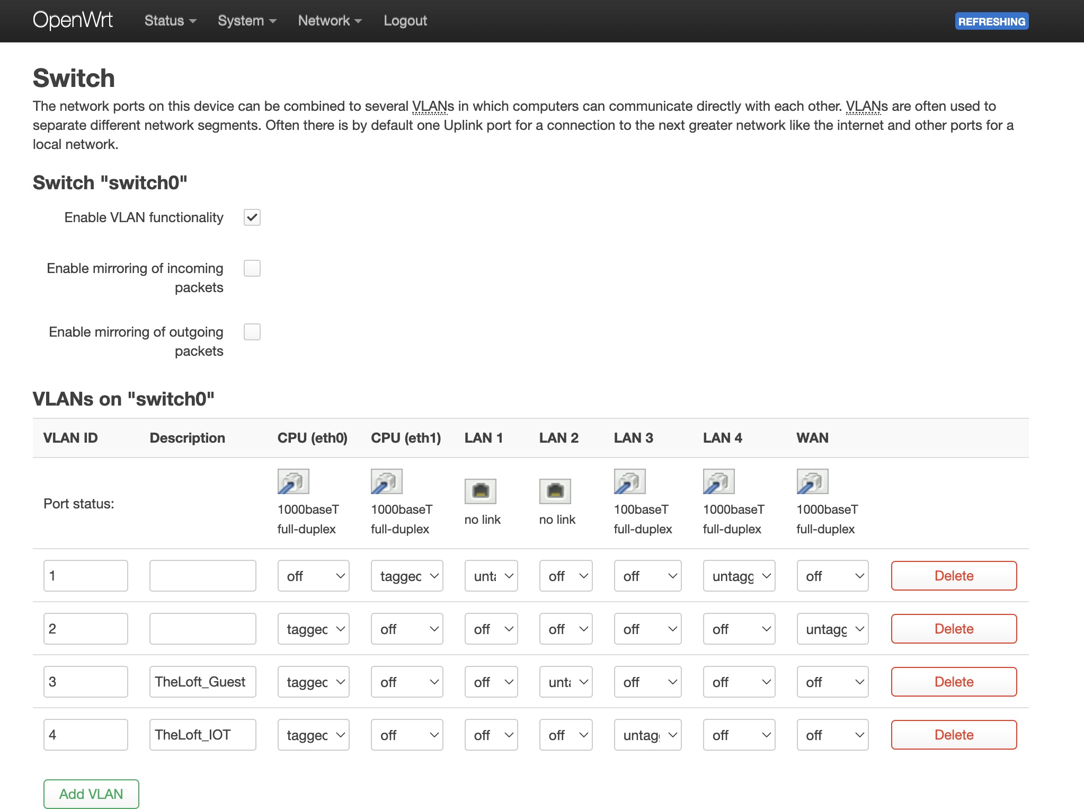
Task: Open VLAN 1 WAN off dropdown
Action: [833, 576]
